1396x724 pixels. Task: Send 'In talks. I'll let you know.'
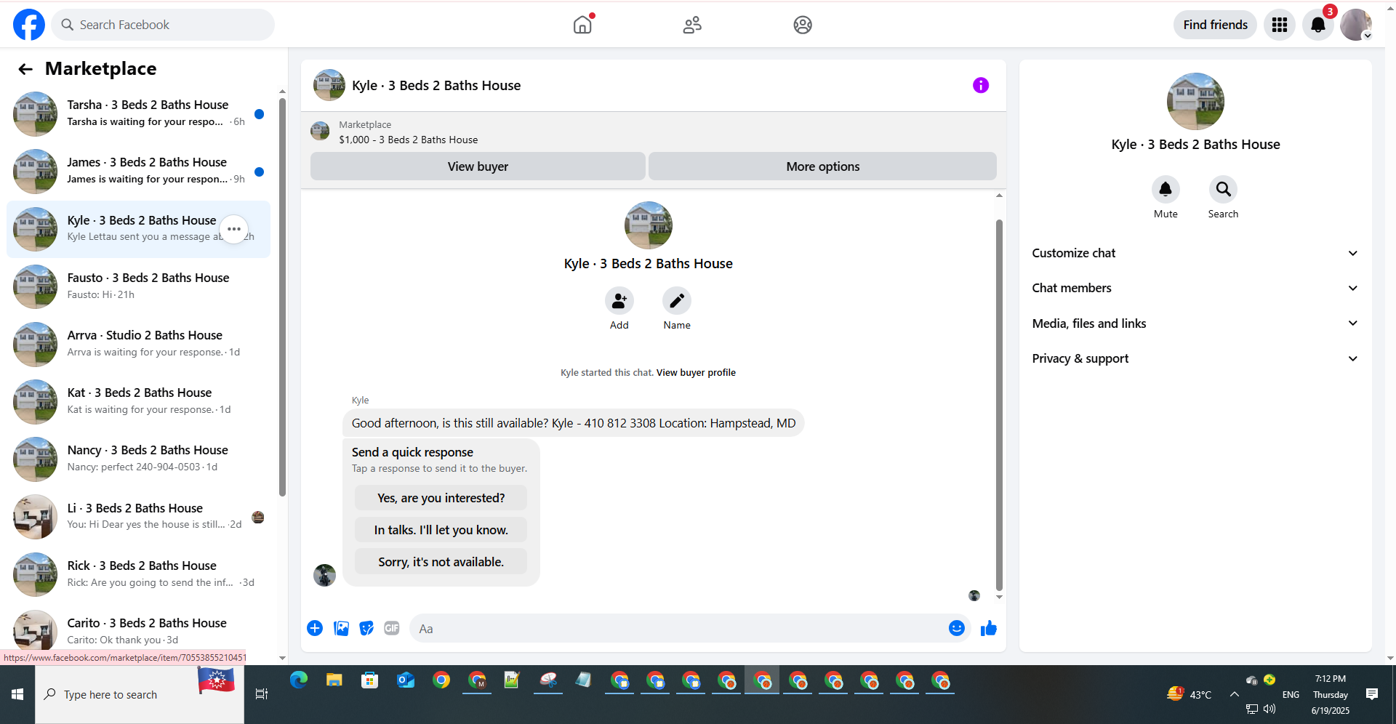[x=441, y=530]
